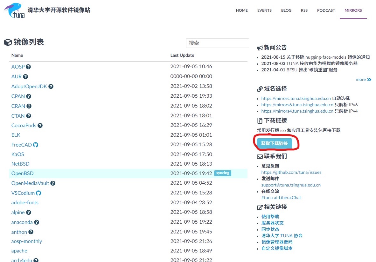Open the 同步状态 link
Viewport: 376px width, 262px height.
pos(270,229)
